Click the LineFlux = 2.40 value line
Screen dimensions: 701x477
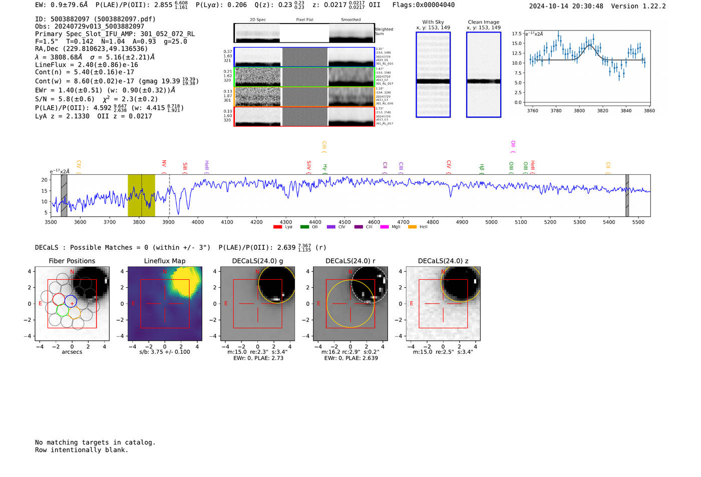[86, 65]
